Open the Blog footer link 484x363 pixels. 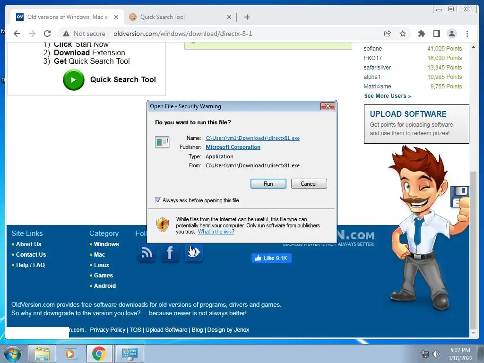click(197, 330)
